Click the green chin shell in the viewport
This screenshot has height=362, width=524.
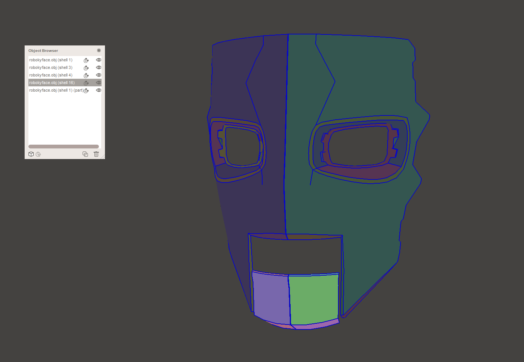[313, 297]
